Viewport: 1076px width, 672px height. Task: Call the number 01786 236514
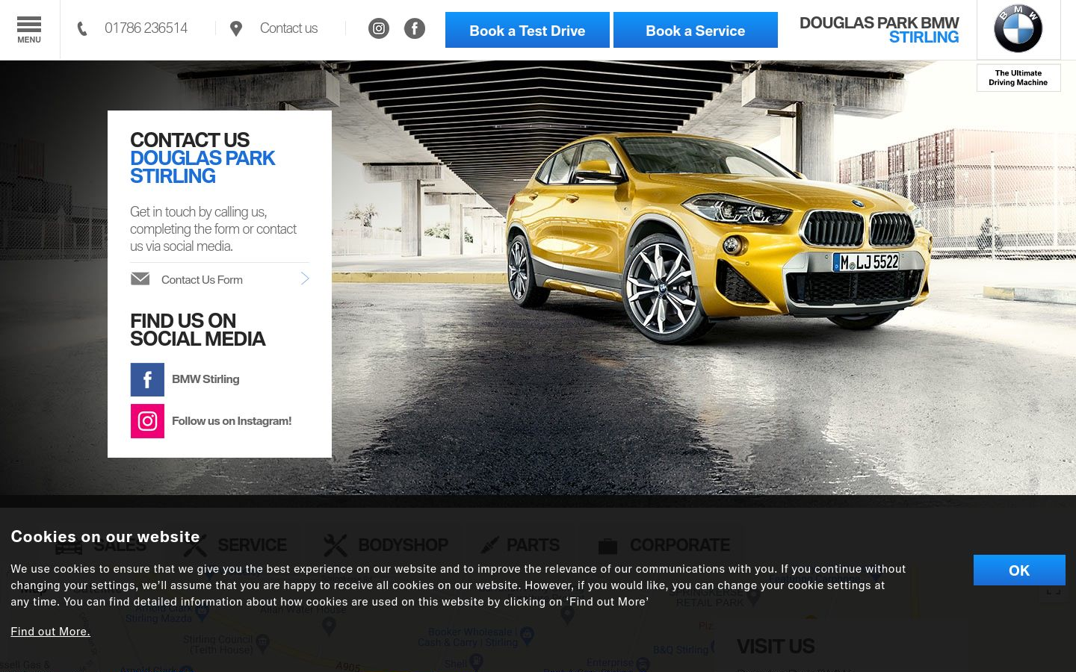(x=146, y=28)
